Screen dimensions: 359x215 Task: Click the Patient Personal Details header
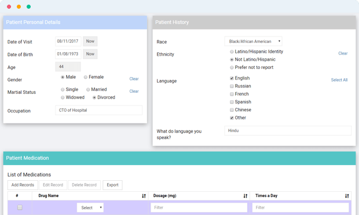click(x=75, y=23)
